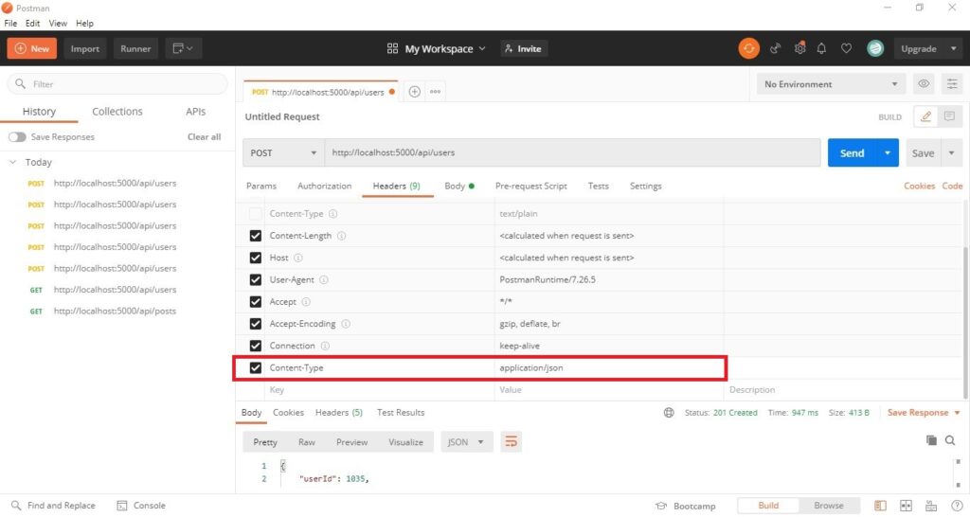Image resolution: width=970 pixels, height=517 pixels.
Task: Click the heart icon in header
Action: [x=846, y=48]
